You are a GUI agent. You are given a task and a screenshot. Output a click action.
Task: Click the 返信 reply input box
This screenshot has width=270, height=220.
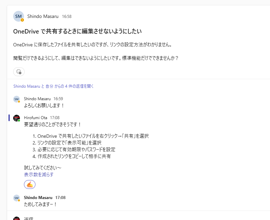(135, 218)
